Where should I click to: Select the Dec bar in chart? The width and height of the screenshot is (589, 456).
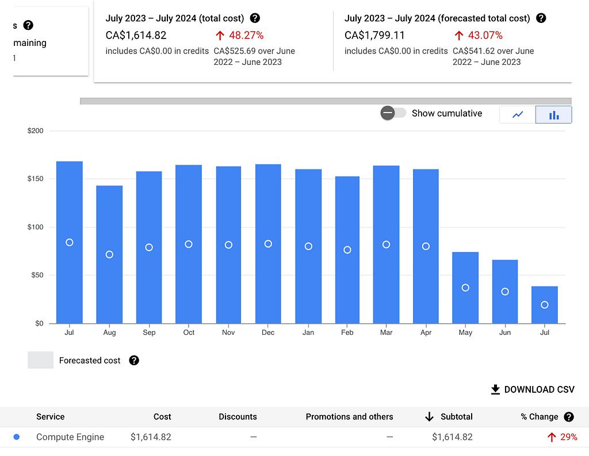point(268,244)
